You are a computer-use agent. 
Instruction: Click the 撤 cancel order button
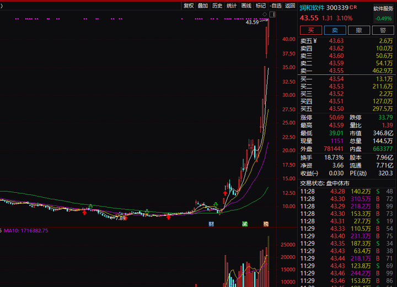(359, 30)
